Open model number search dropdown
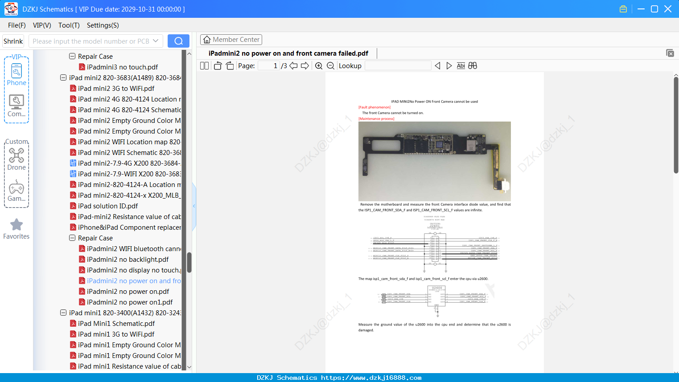679x382 pixels. tap(156, 41)
